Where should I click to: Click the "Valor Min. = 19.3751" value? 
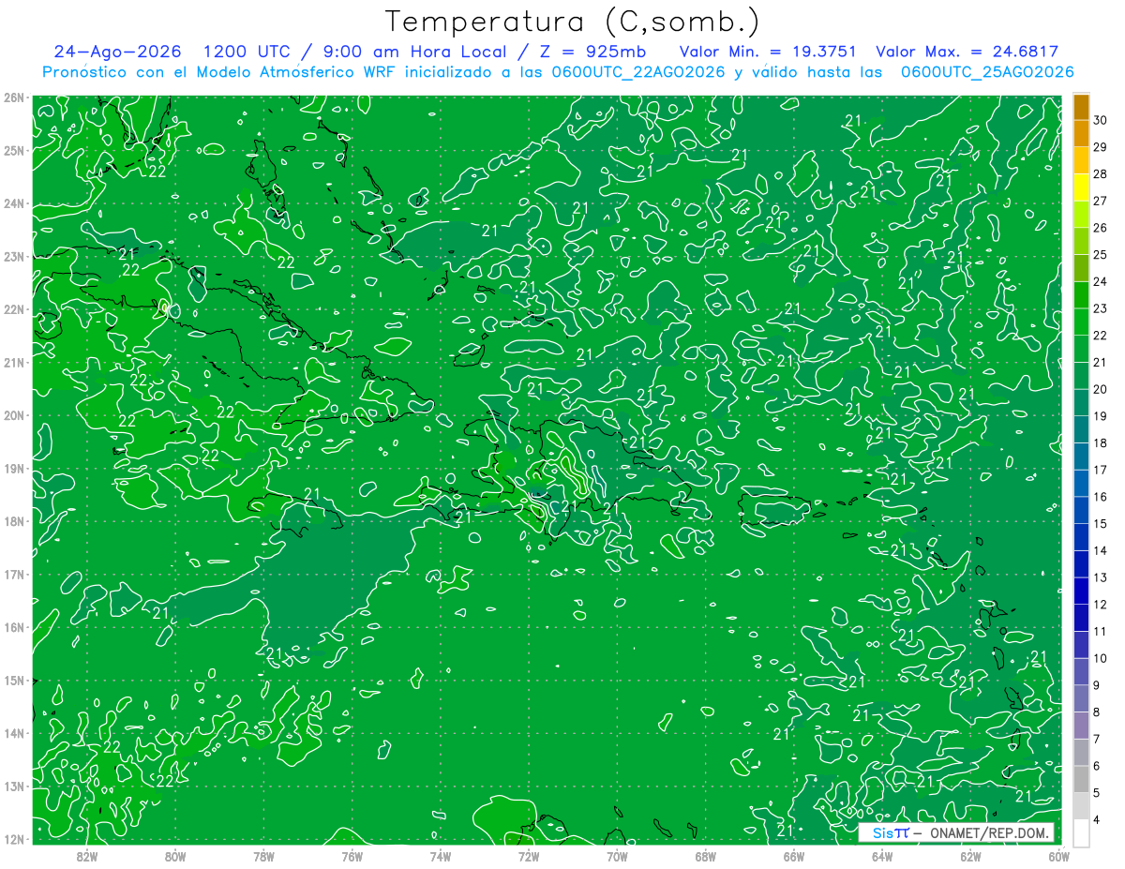tap(768, 52)
